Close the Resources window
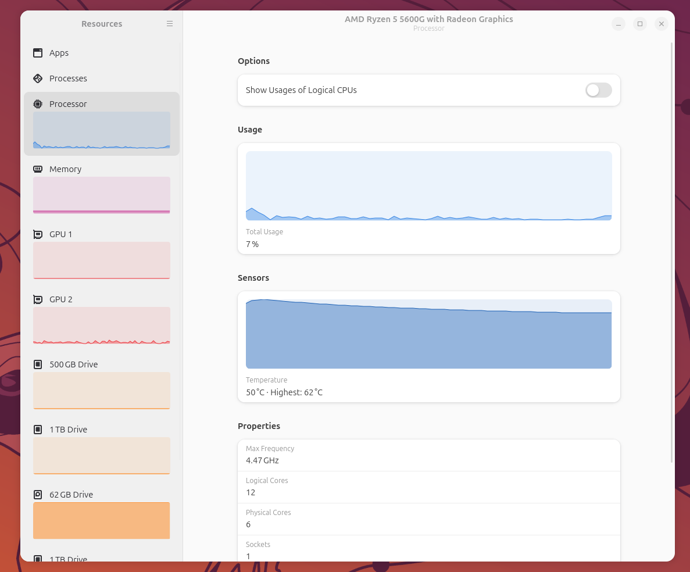The image size is (690, 572). coord(662,24)
